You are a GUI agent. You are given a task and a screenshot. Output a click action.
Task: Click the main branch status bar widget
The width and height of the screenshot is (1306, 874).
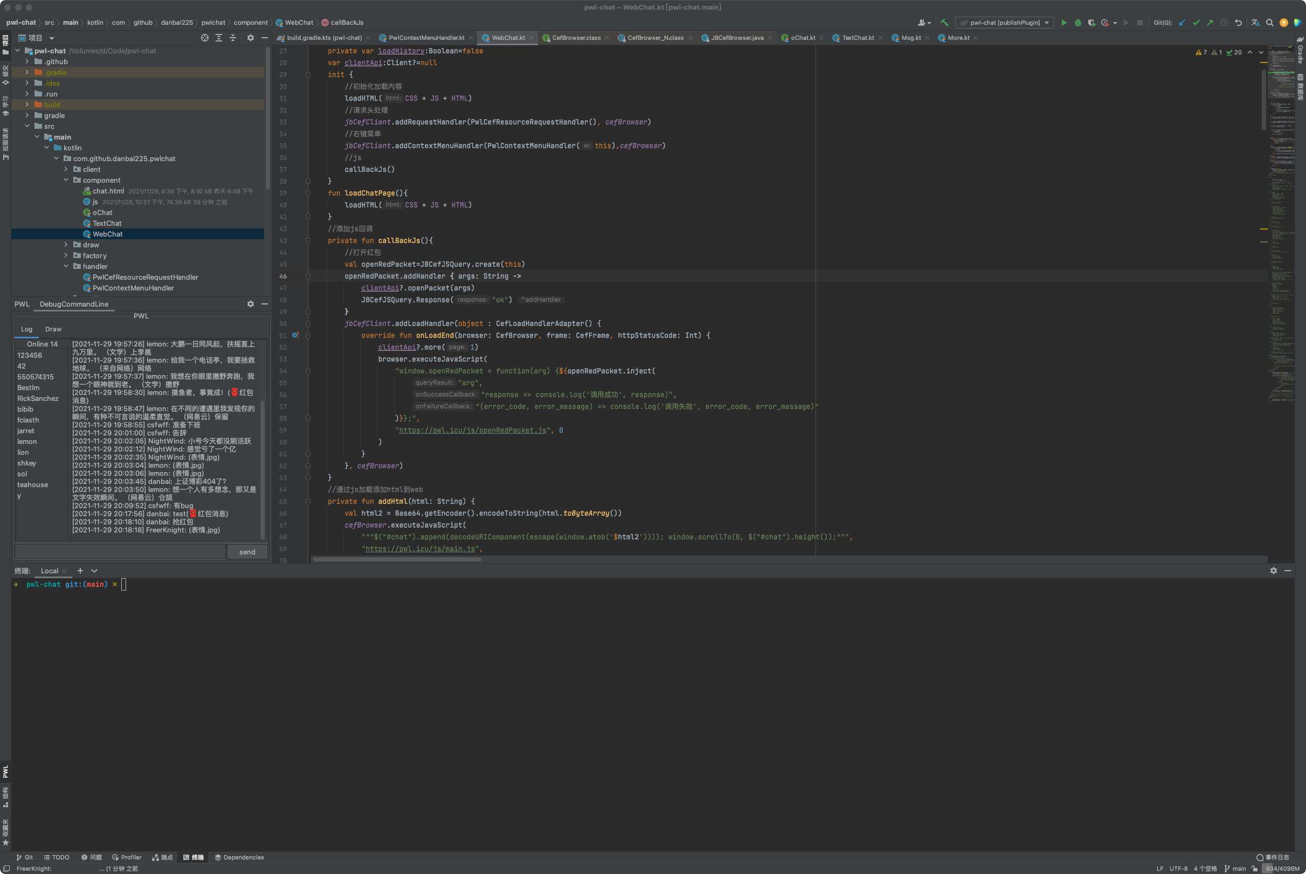click(x=1235, y=869)
